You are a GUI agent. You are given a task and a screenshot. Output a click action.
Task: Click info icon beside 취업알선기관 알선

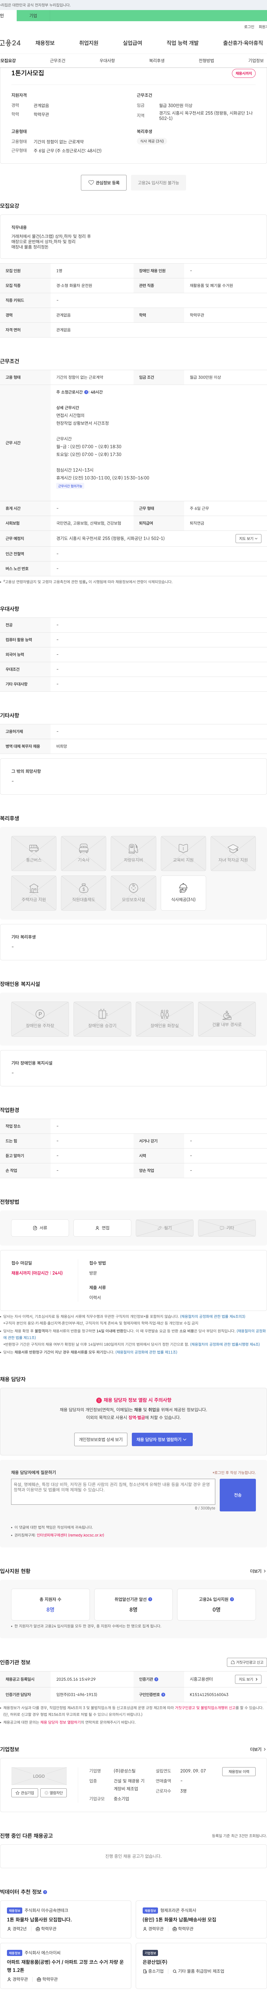coord(150,1599)
